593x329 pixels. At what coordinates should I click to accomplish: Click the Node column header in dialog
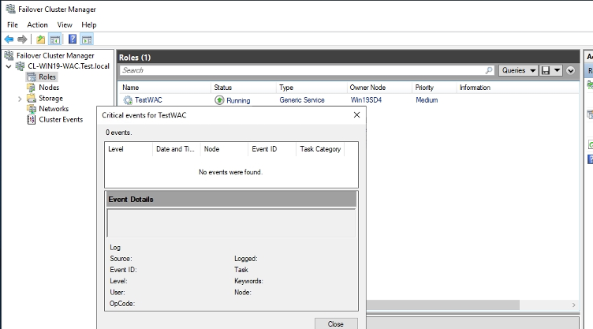[x=224, y=149]
